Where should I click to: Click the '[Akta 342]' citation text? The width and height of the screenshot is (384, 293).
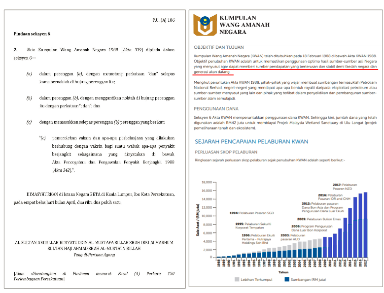[63, 170]
